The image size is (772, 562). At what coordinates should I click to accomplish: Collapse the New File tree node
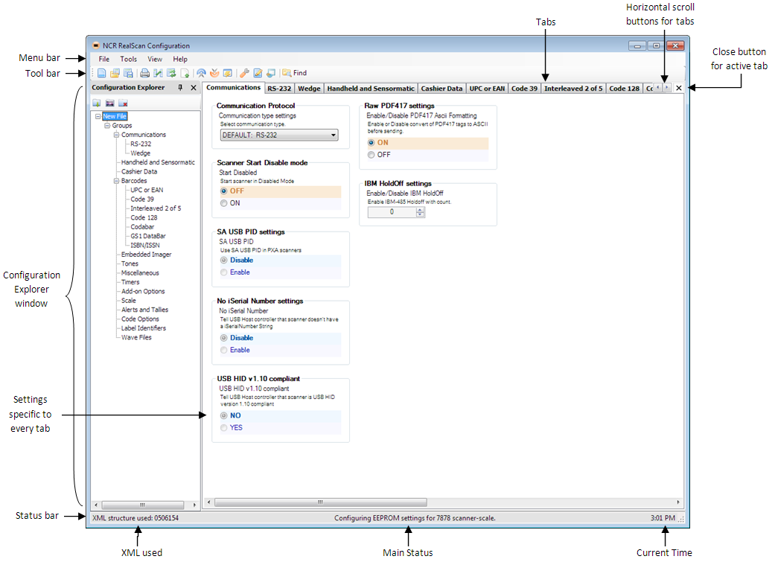pyautogui.click(x=98, y=117)
